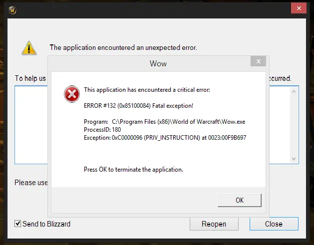Click OK to terminate the application
The height and width of the screenshot is (245, 314).
[240, 200]
